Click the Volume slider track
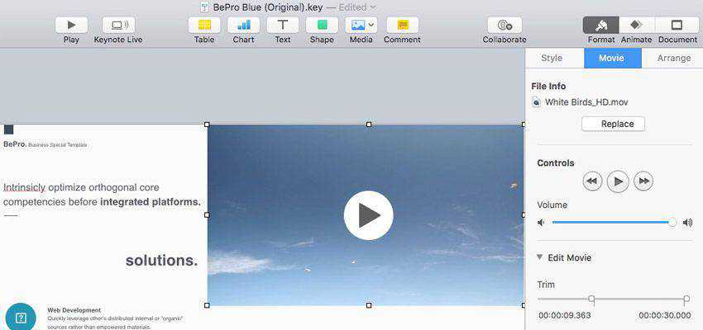Image resolution: width=703 pixels, height=330 pixels. tap(612, 222)
